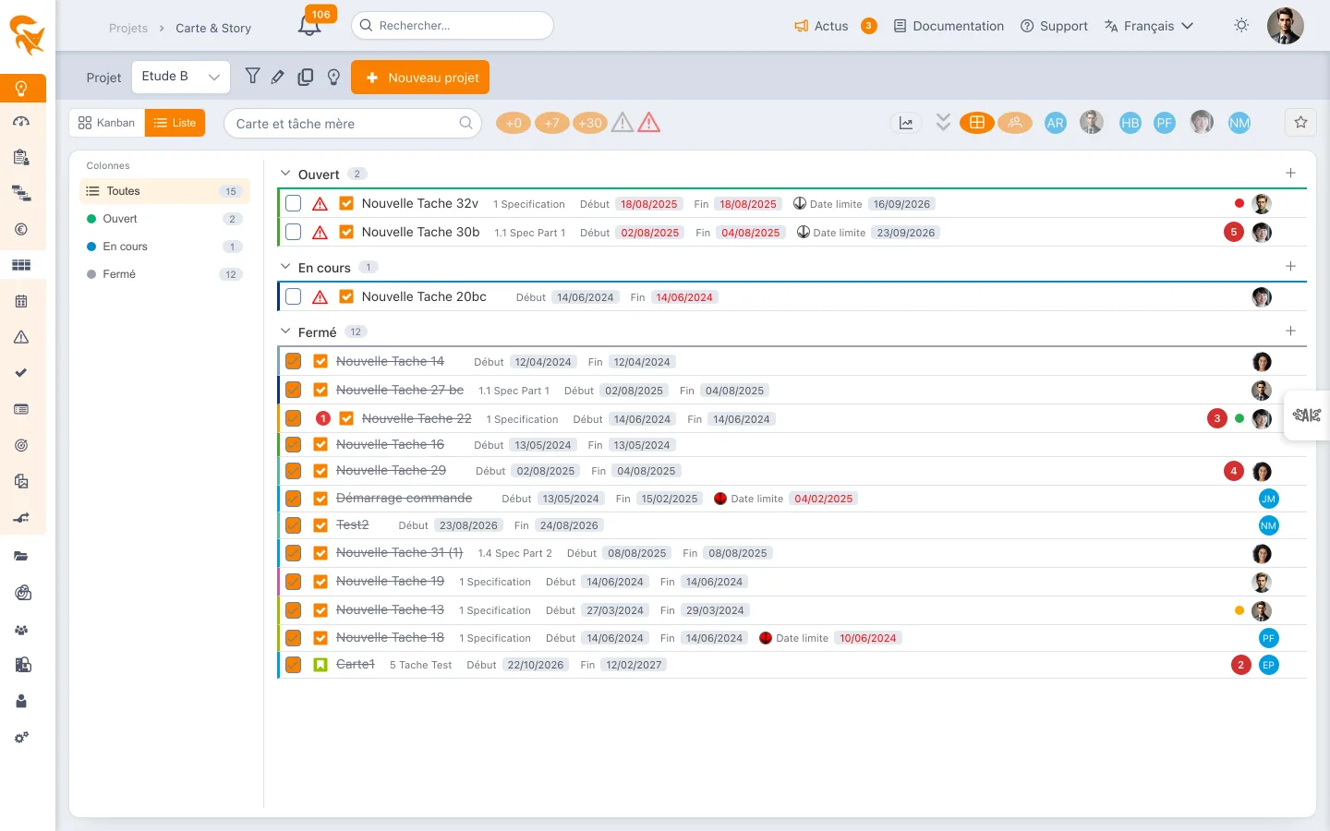The width and height of the screenshot is (1330, 831).
Task: Click the Nouveau projet button
Action: click(420, 78)
